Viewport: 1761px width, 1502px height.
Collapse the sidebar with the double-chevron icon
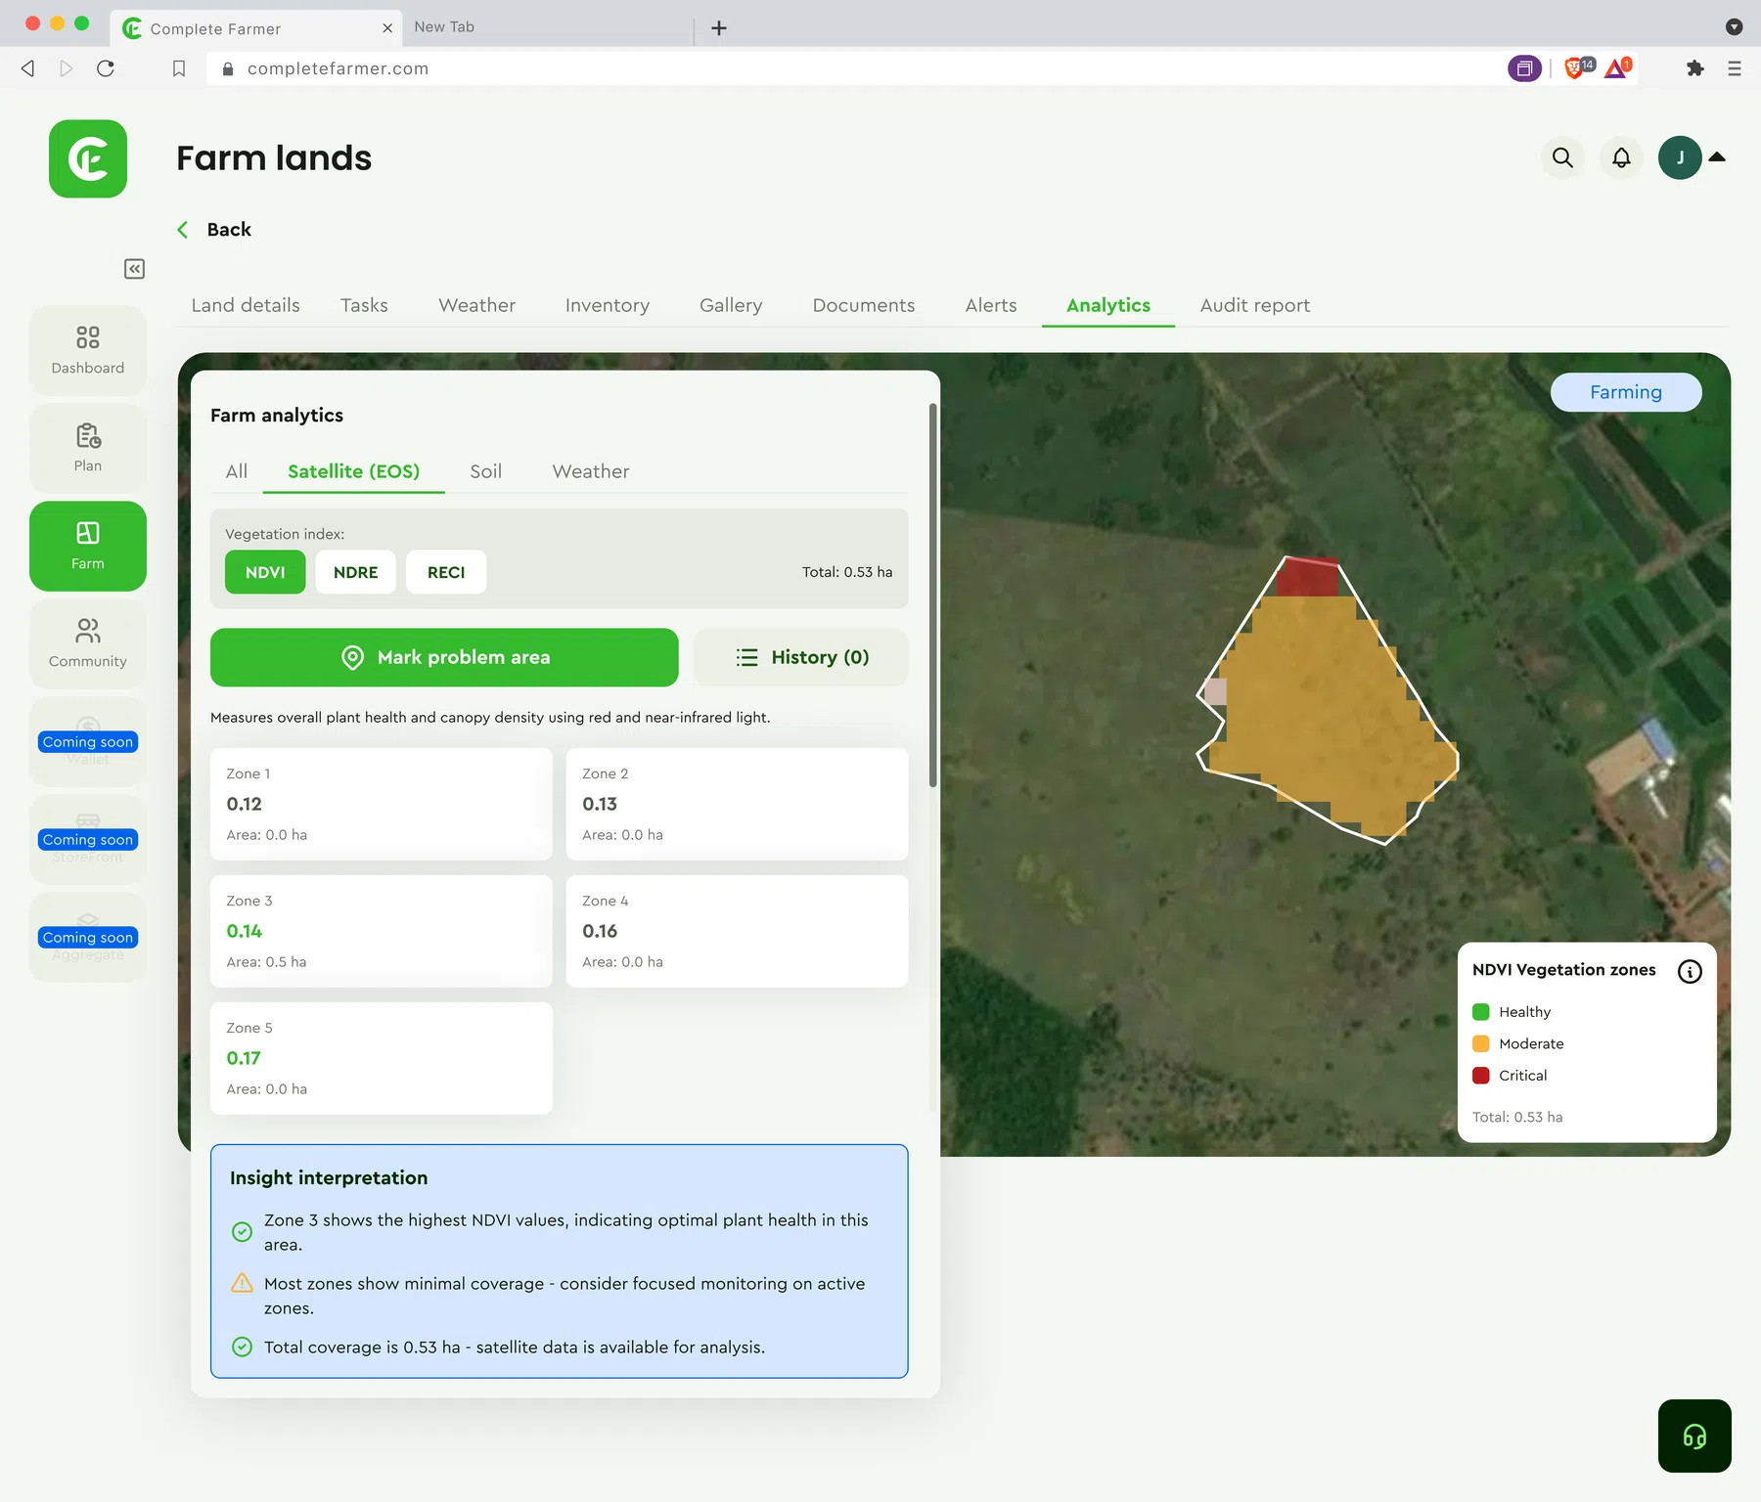click(x=135, y=269)
